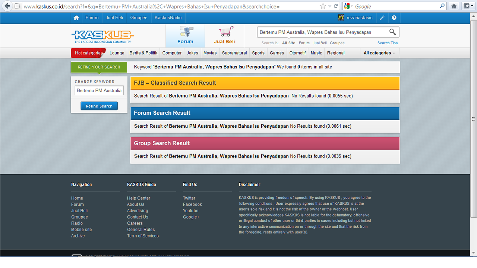Click the main Kaskus search input field
The height and width of the screenshot is (268, 477).
click(323, 32)
